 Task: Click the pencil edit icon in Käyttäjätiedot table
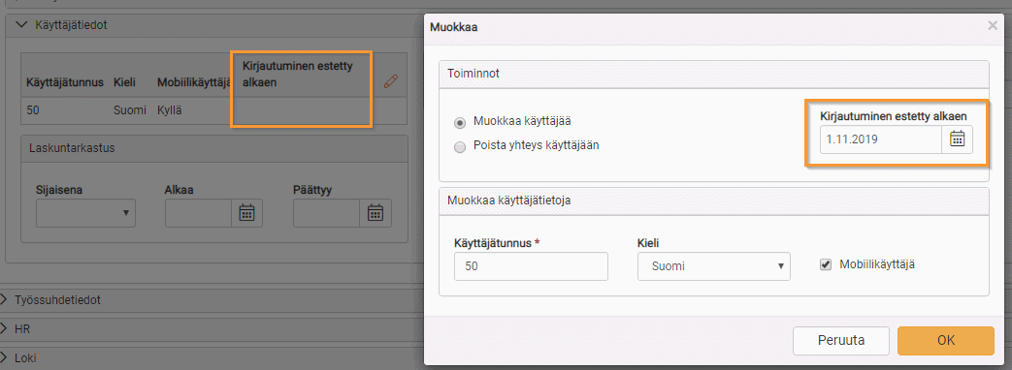click(x=390, y=81)
